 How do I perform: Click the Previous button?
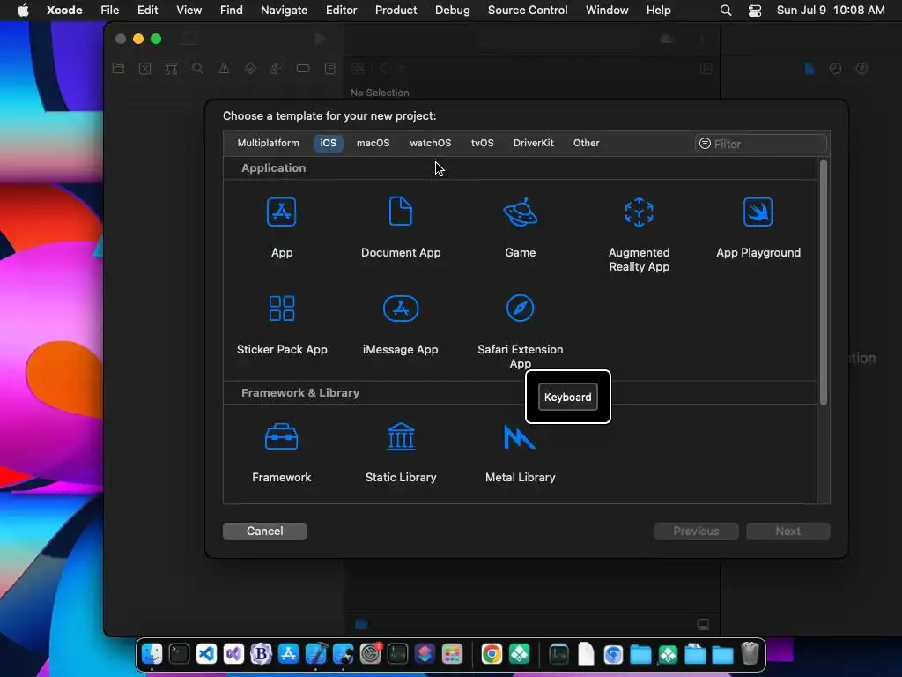(696, 531)
